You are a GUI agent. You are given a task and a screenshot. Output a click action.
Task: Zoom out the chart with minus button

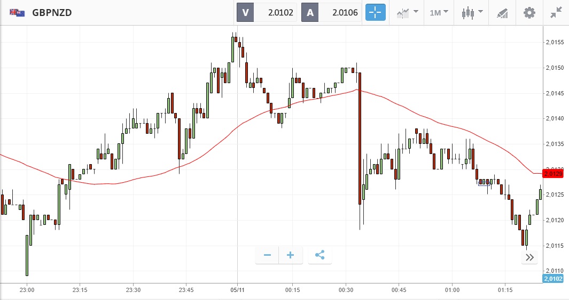pyautogui.click(x=267, y=255)
